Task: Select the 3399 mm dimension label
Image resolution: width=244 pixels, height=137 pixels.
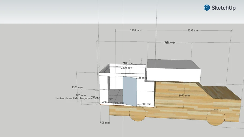Action: 193,31
